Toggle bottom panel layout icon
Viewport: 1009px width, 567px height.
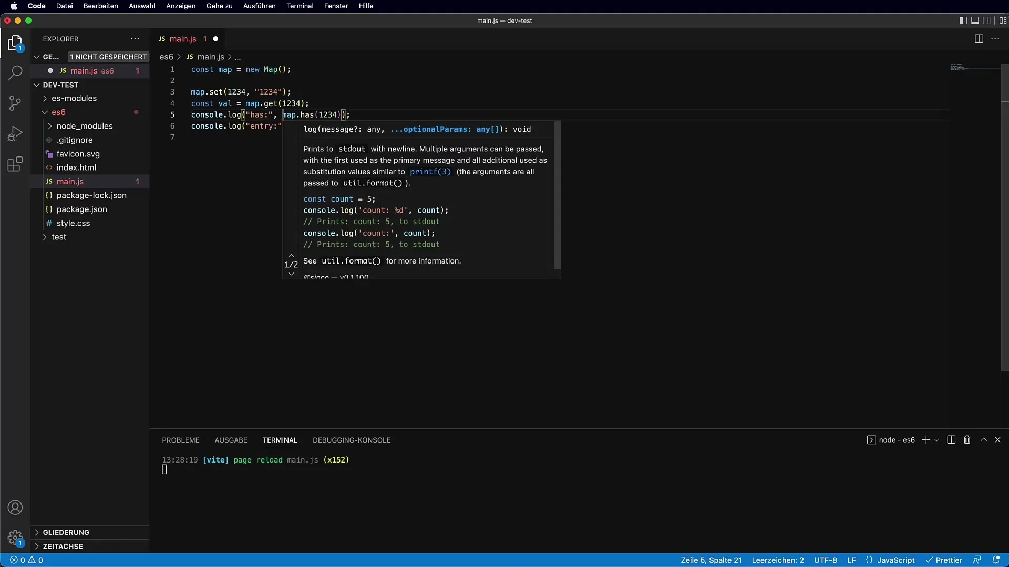pyautogui.click(x=975, y=20)
